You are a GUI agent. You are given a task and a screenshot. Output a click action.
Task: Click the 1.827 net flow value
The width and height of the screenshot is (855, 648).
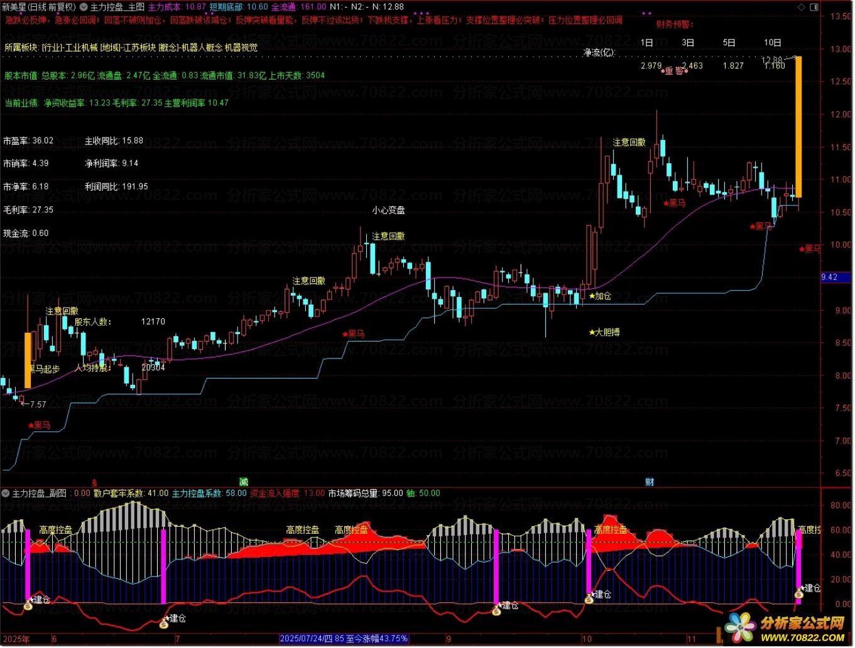(733, 66)
